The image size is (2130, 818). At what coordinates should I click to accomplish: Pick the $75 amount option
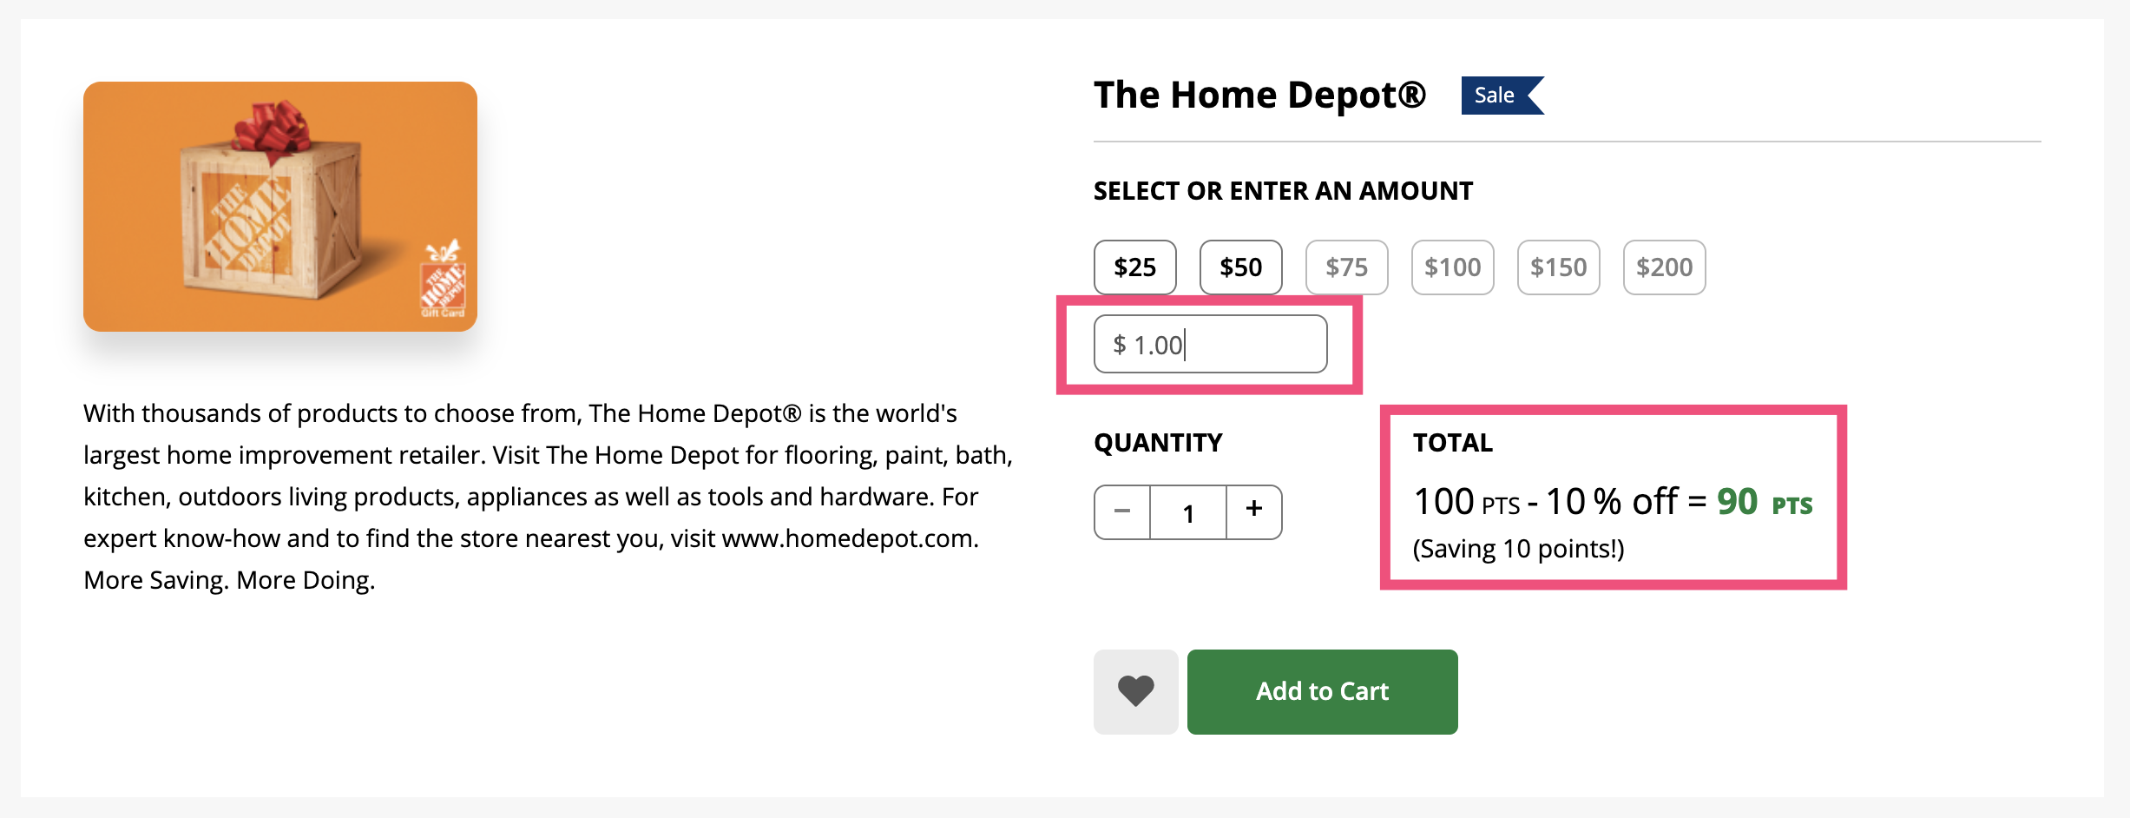click(1346, 267)
